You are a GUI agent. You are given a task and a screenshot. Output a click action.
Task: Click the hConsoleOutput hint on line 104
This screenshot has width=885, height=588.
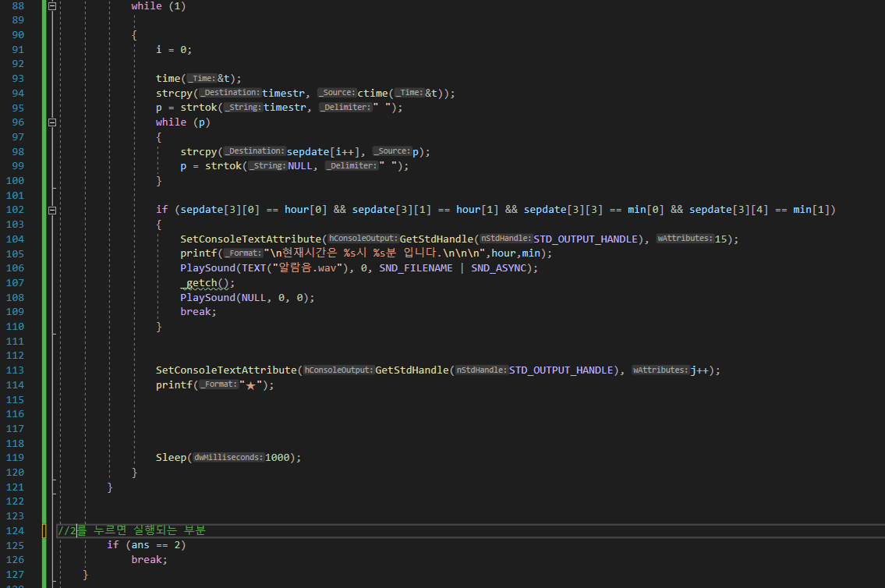(x=363, y=239)
